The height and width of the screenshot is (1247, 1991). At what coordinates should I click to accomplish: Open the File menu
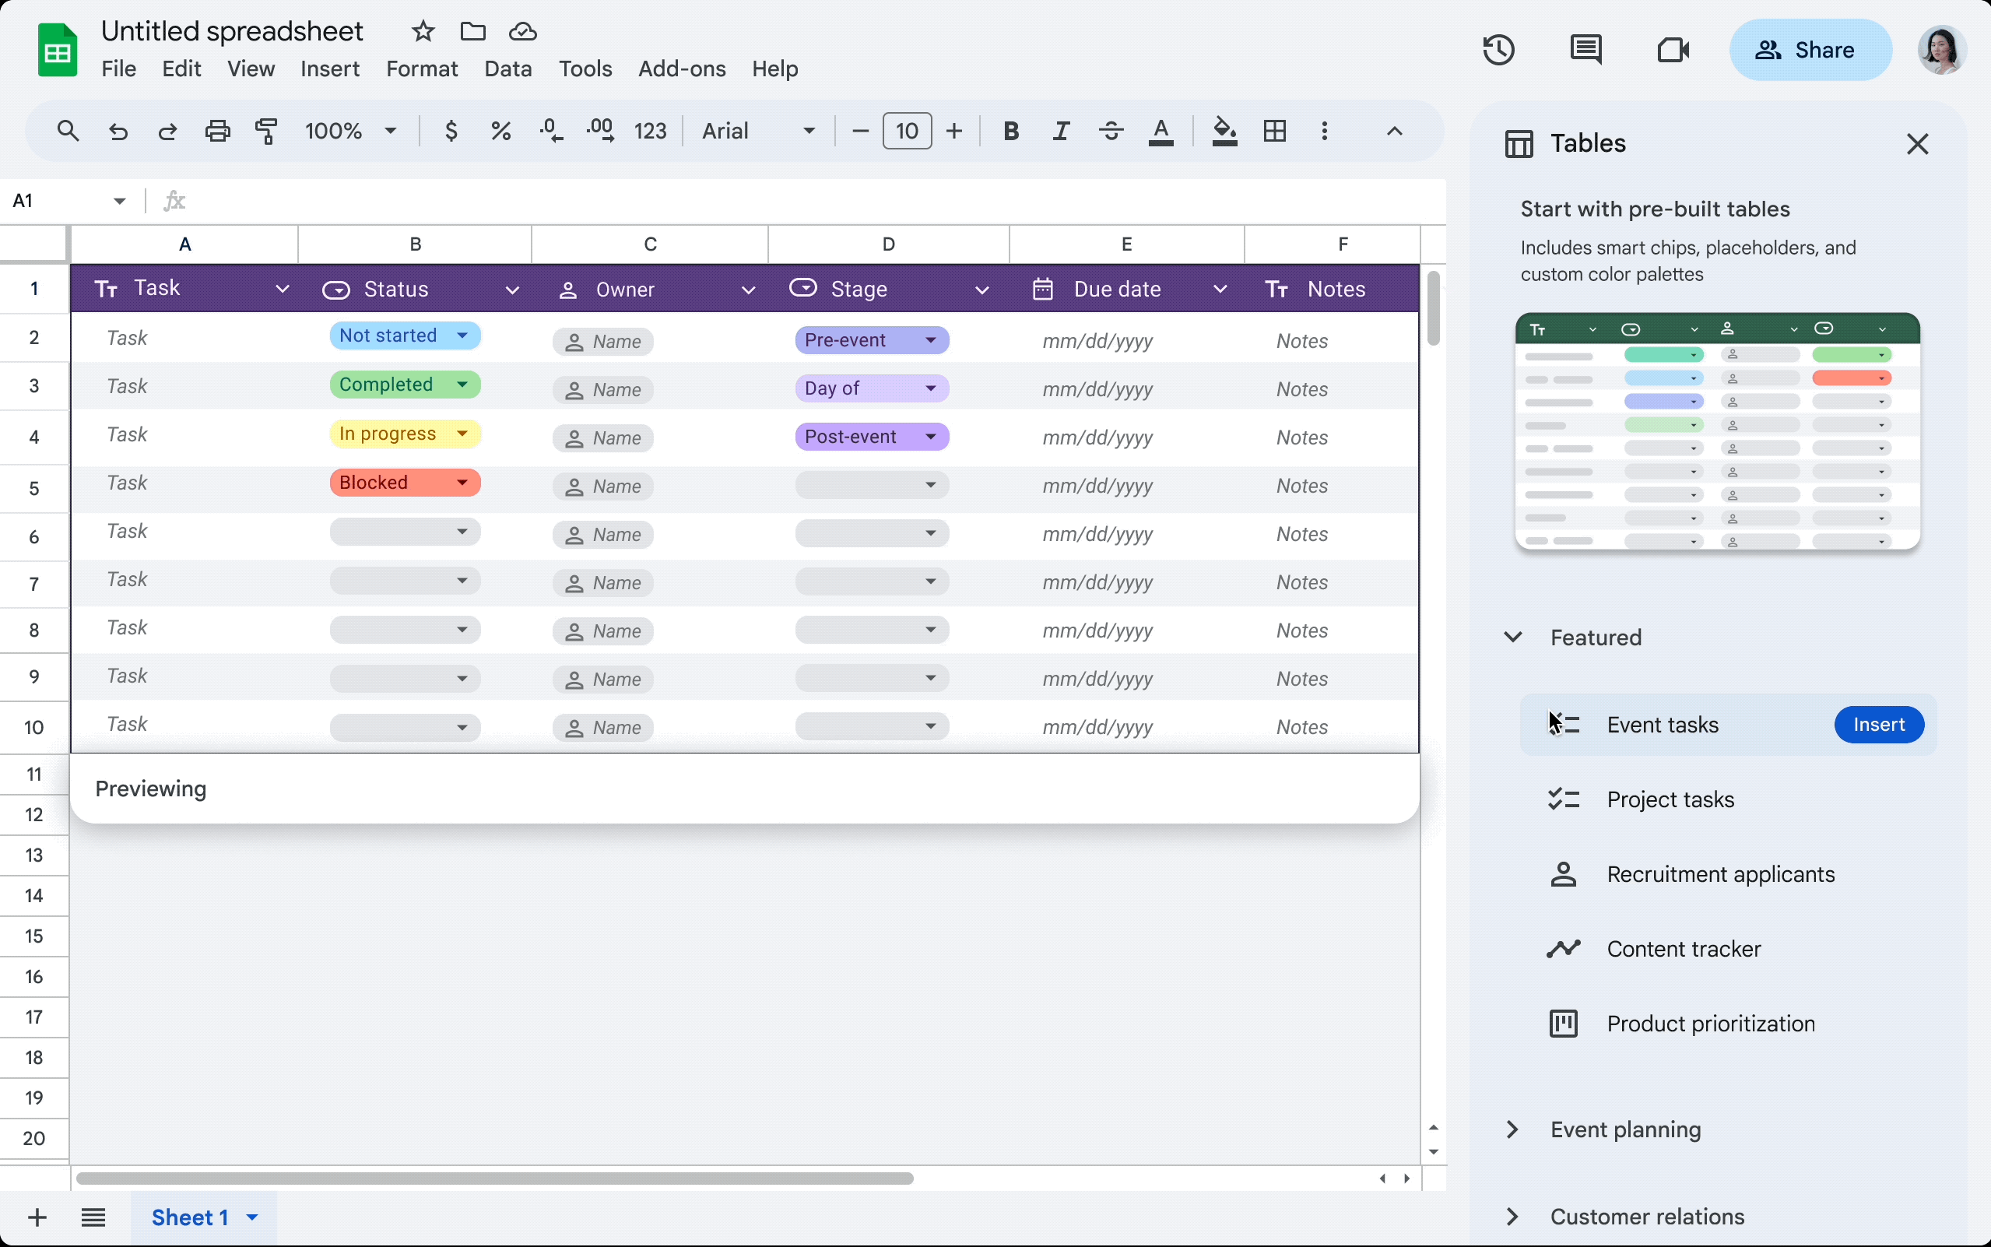click(x=119, y=68)
